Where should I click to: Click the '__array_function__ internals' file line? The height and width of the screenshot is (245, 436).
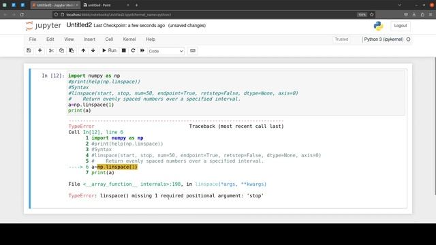168,184
